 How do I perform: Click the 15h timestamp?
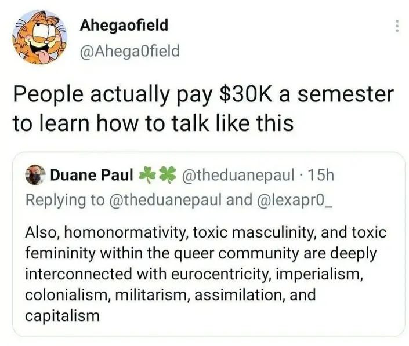pyautogui.click(x=321, y=175)
